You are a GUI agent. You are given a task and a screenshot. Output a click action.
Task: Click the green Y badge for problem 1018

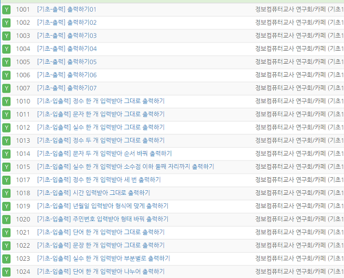pos(6,193)
